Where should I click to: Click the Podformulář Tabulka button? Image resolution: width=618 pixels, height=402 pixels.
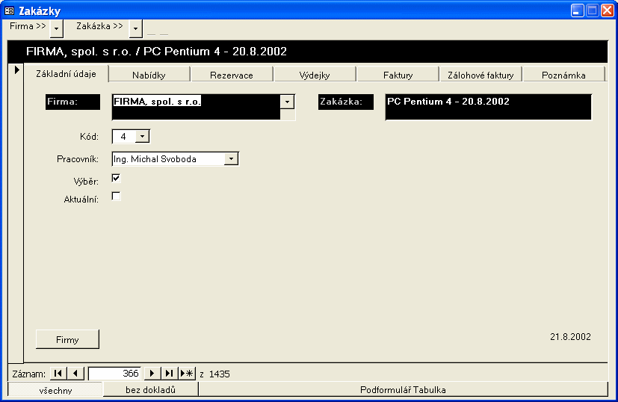pos(403,389)
